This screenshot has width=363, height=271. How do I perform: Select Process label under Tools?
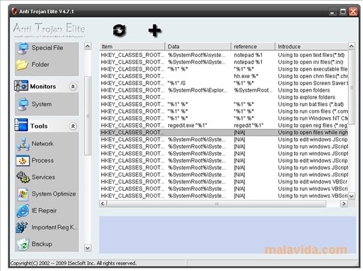coord(43,160)
